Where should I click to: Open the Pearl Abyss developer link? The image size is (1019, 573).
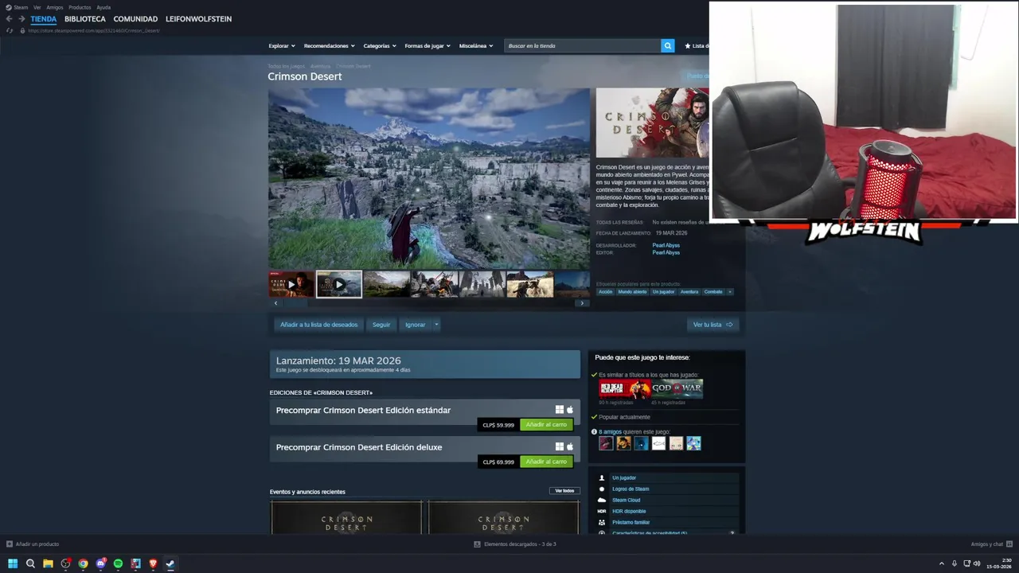pyautogui.click(x=666, y=245)
